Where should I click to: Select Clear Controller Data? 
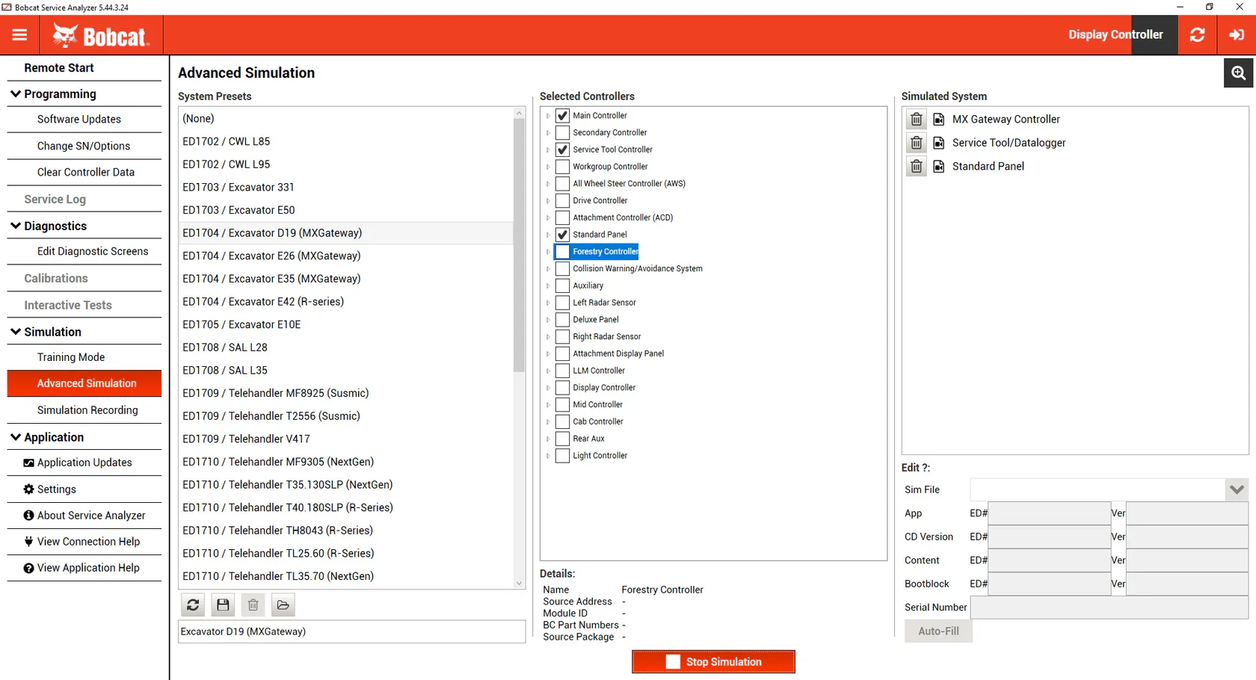click(x=84, y=172)
